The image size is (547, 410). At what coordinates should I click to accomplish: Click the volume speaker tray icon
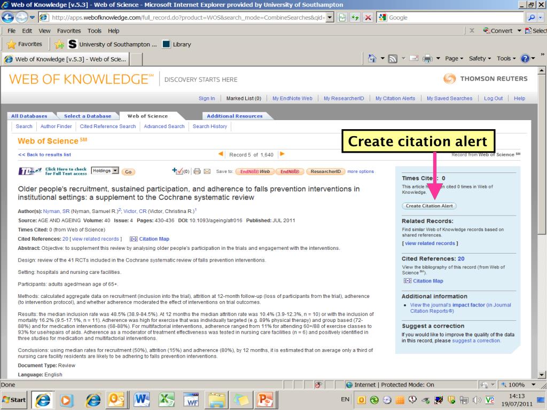click(x=476, y=399)
